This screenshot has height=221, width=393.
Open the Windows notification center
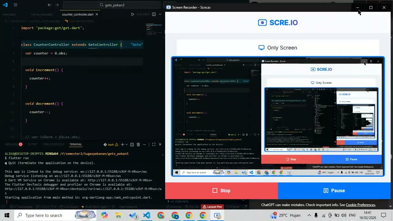383,215
